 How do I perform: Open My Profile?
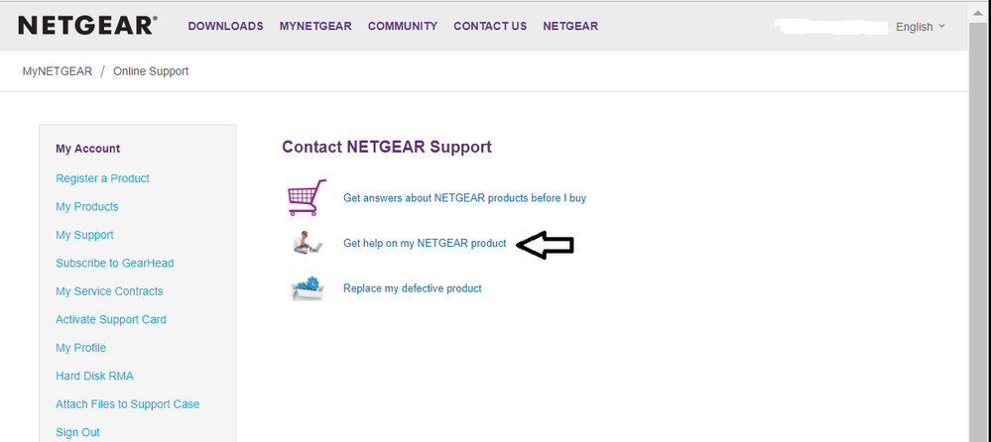pos(81,348)
